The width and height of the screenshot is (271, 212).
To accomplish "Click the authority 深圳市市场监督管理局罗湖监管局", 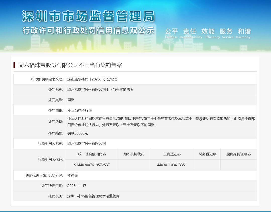I will pyautogui.click(x=93, y=196).
